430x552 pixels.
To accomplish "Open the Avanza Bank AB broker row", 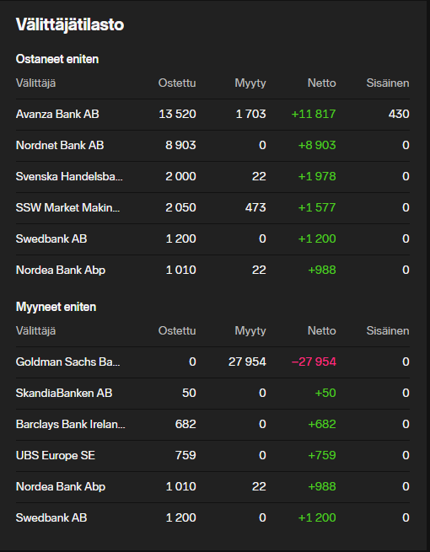I will [212, 115].
